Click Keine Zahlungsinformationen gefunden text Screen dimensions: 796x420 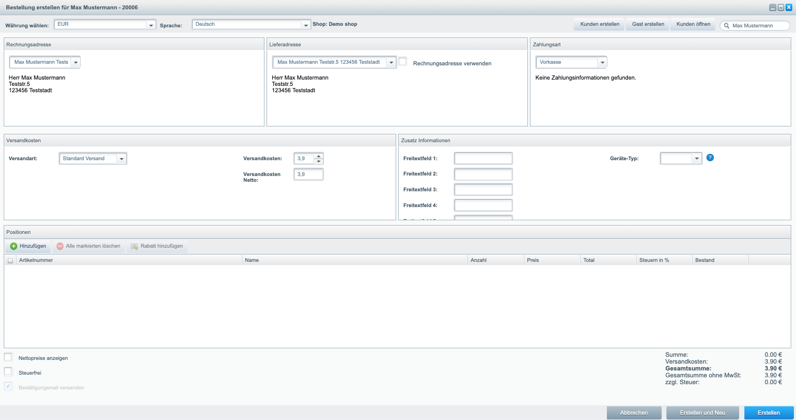click(x=586, y=77)
